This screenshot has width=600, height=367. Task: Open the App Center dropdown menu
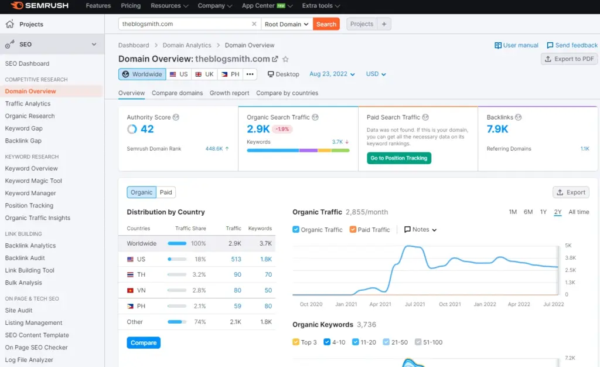(x=267, y=6)
